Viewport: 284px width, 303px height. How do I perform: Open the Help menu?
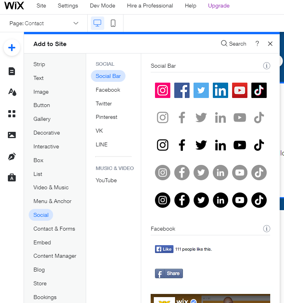(190, 6)
